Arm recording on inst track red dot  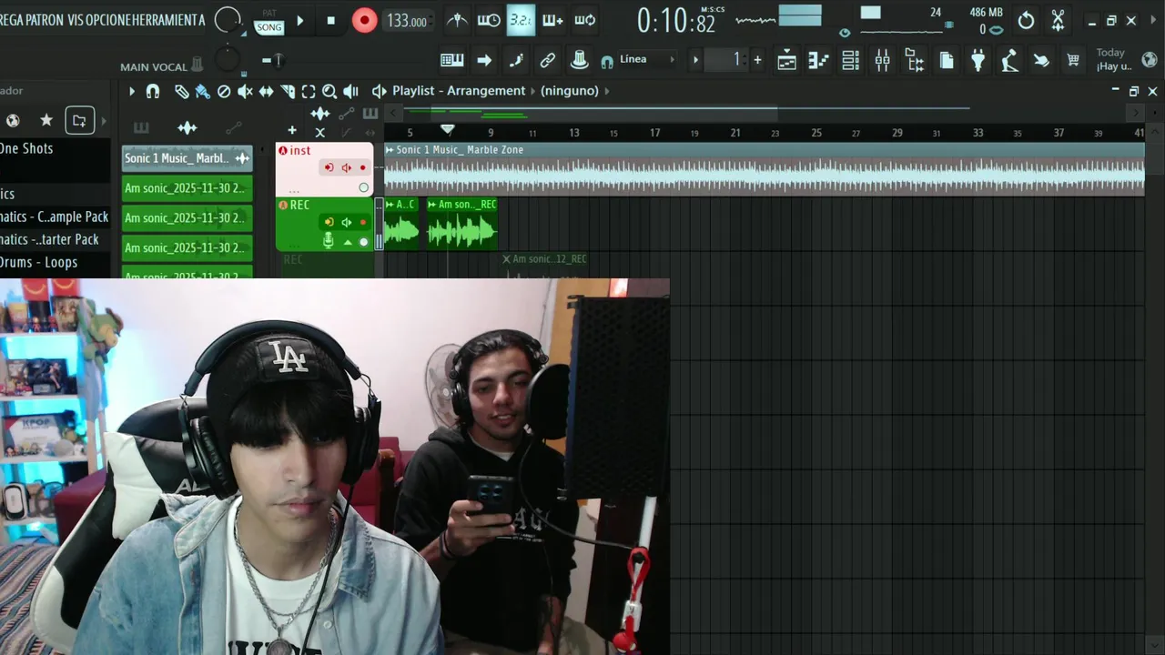[x=363, y=167]
